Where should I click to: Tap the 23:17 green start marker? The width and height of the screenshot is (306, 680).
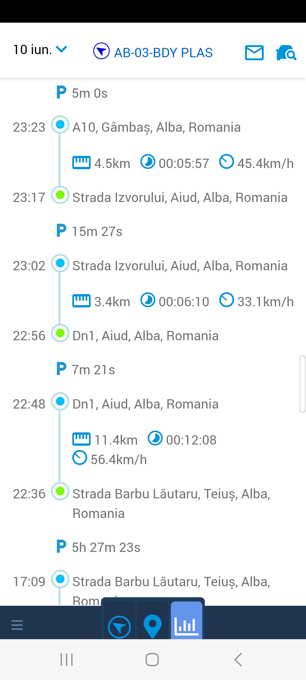60,195
